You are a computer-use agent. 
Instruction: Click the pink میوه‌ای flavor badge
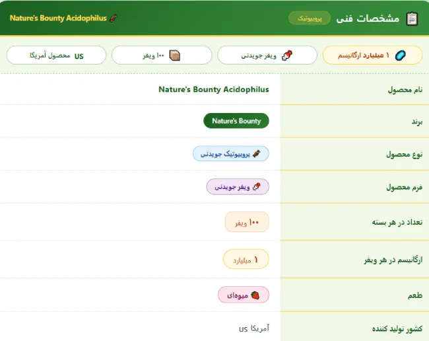tap(244, 295)
